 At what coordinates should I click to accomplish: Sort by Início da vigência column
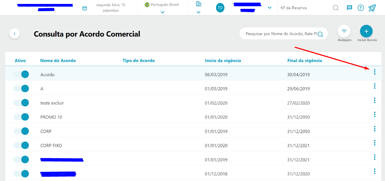(223, 60)
